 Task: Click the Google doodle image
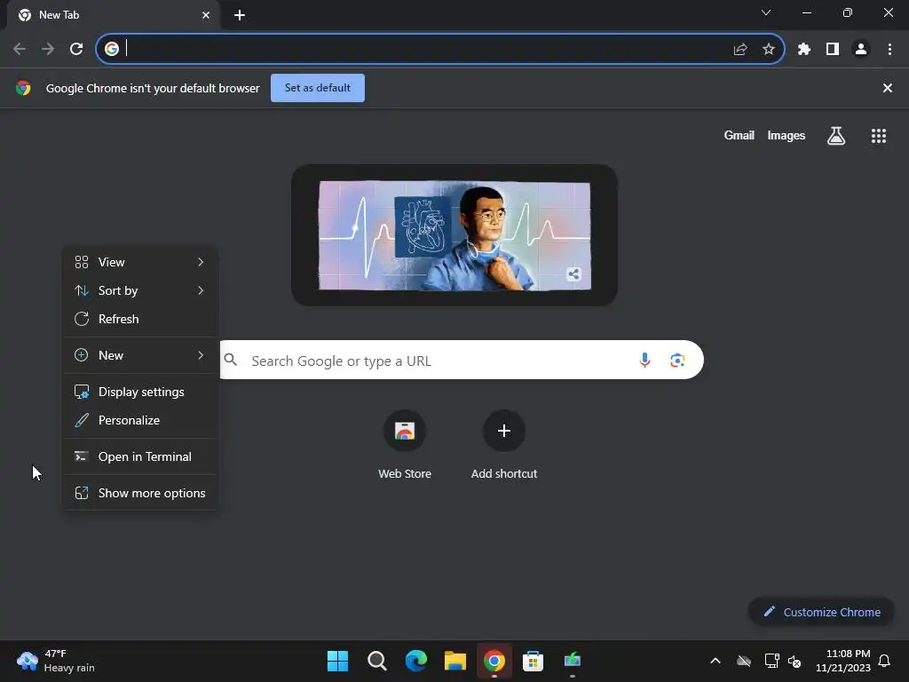(454, 235)
